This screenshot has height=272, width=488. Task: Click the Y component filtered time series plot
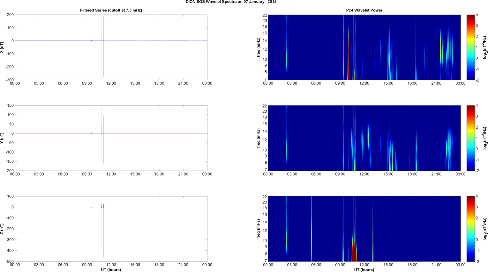coord(111,138)
